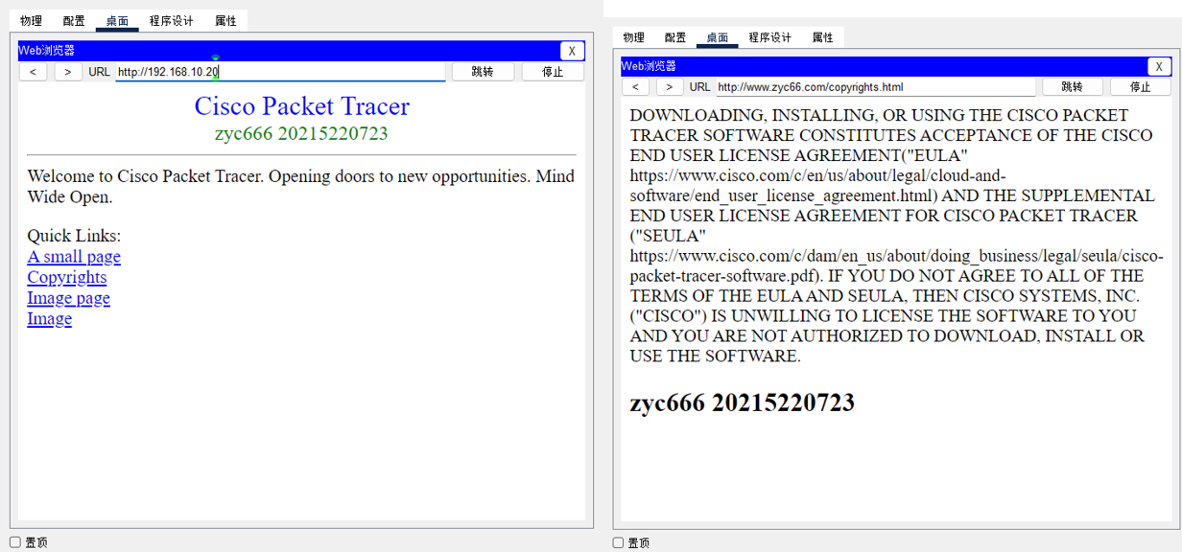Click the Web浏览器 title in right window
Image resolution: width=1182 pixels, height=552 pixels.
[650, 66]
